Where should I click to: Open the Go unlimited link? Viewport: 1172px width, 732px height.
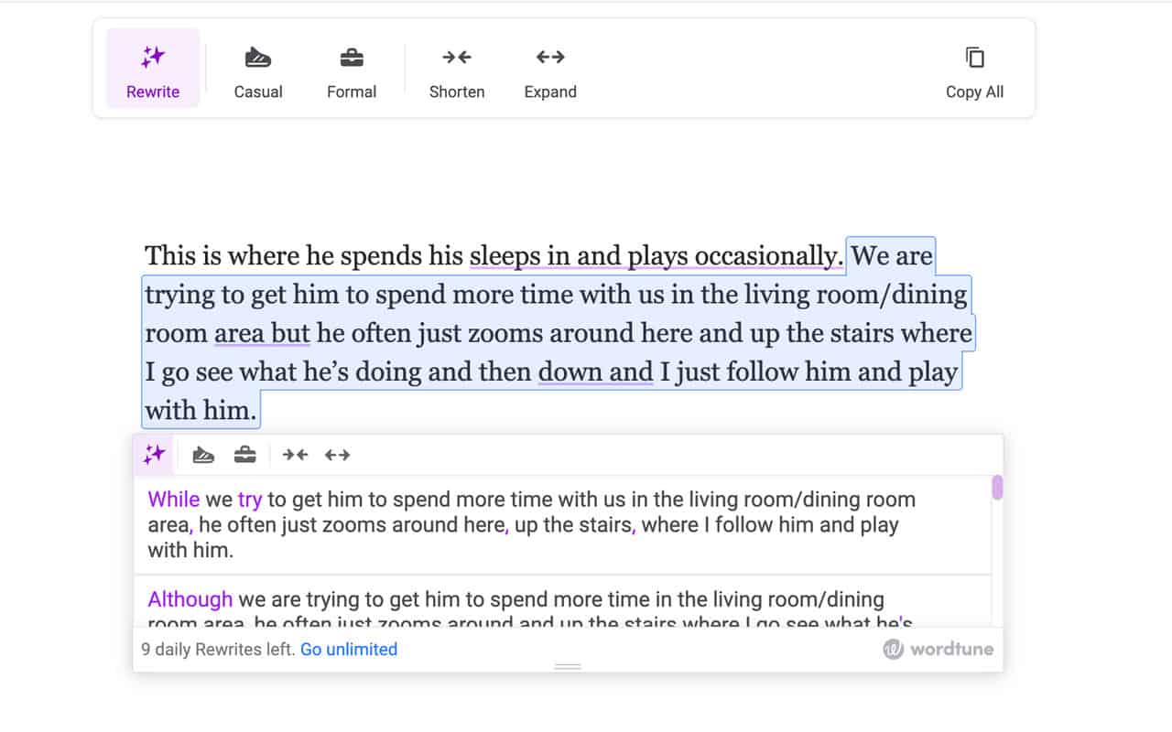(349, 650)
